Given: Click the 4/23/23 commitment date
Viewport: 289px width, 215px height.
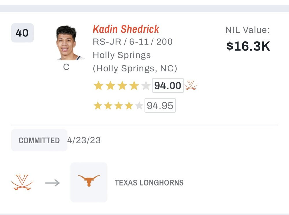Looking at the screenshot, I should pyautogui.click(x=84, y=140).
